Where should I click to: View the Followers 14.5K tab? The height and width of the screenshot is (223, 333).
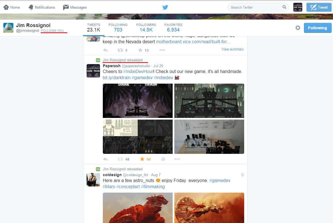pyautogui.click(x=146, y=28)
